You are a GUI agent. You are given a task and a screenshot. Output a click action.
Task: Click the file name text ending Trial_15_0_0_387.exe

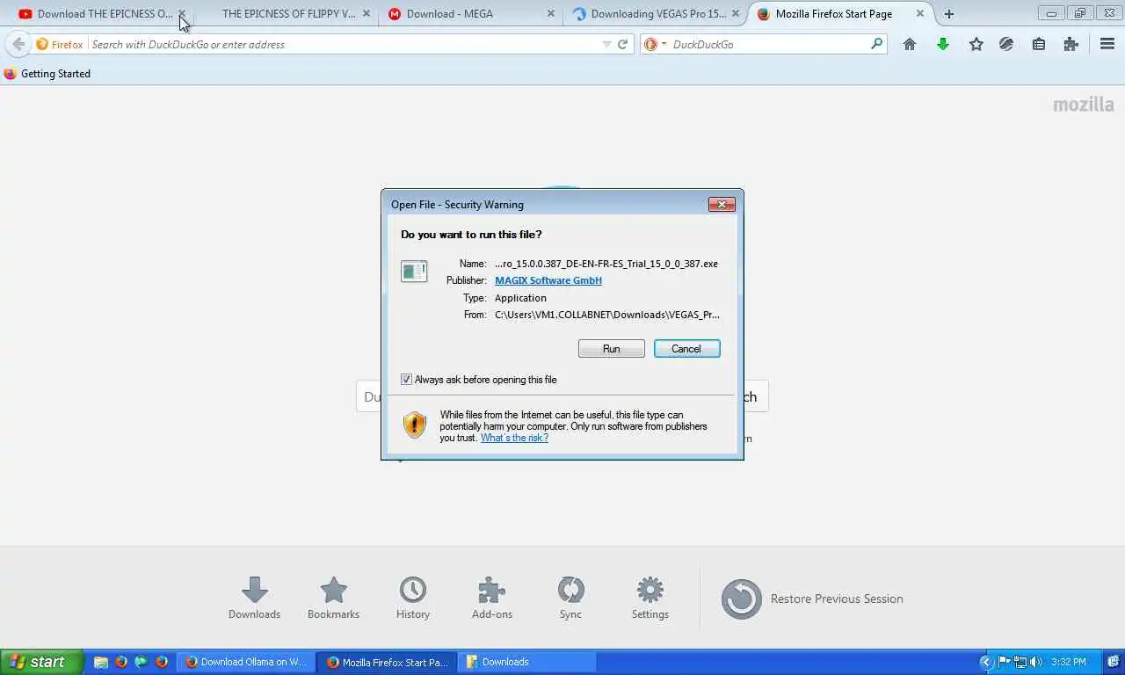[x=606, y=264]
